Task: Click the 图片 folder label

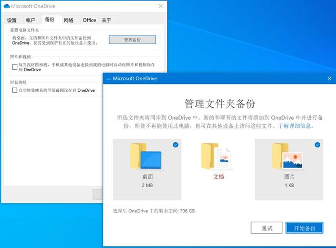Action: (289, 177)
